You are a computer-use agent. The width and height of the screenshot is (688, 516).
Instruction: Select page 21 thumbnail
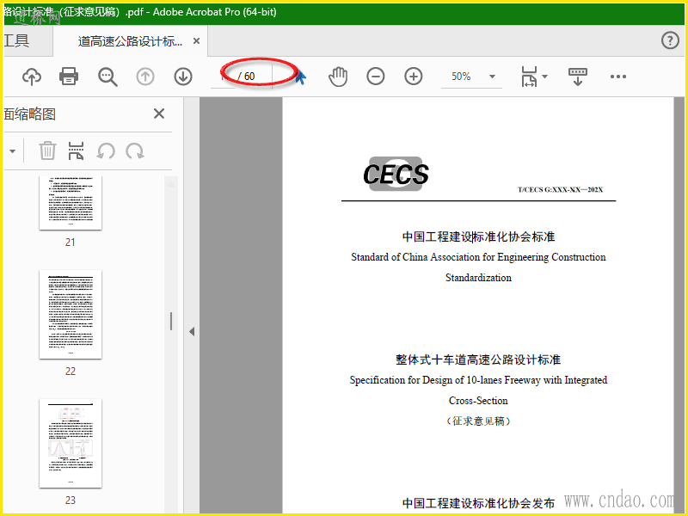coord(71,203)
